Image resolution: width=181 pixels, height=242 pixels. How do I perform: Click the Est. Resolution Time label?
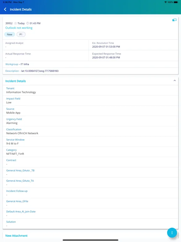(x=103, y=43)
